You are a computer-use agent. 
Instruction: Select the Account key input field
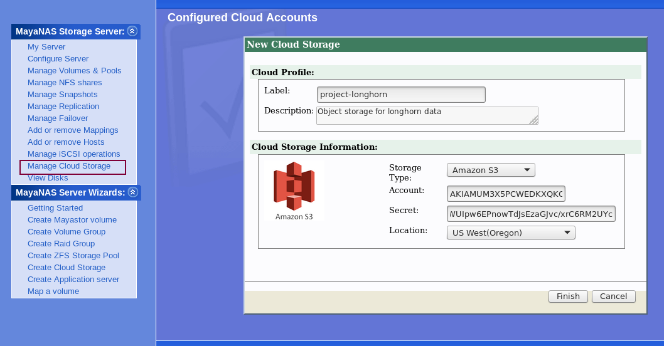coord(506,194)
